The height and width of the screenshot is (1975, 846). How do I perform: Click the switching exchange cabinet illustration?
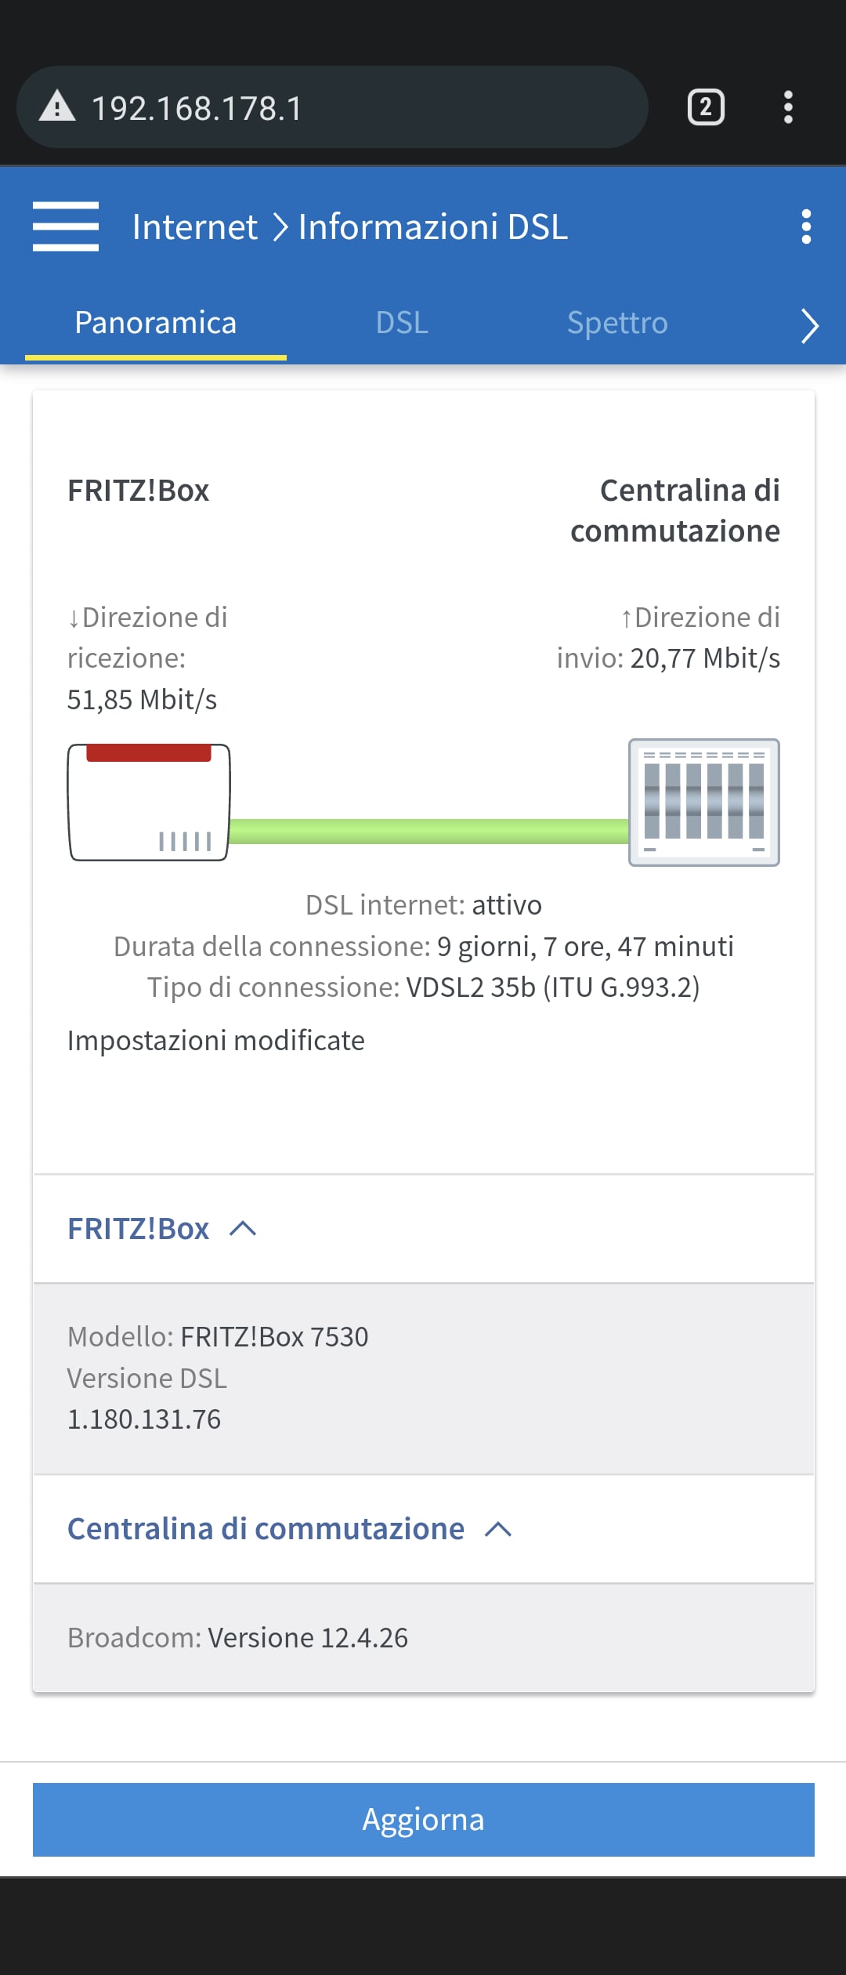tap(703, 803)
